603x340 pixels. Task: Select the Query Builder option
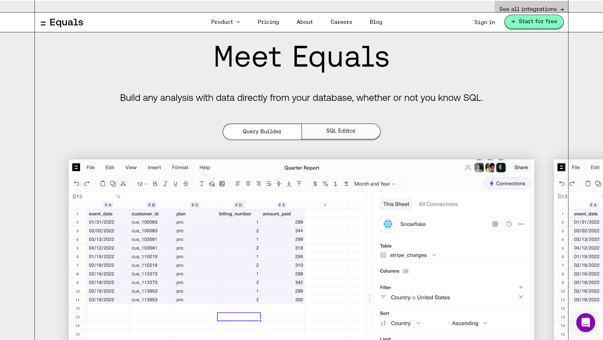pyautogui.click(x=262, y=131)
